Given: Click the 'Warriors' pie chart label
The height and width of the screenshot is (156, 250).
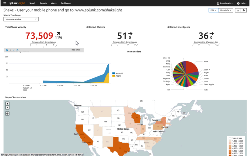Looking at the screenshot, I should [x=166, y=67].
